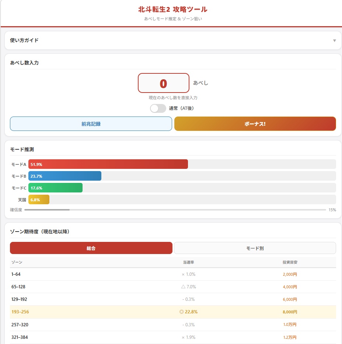This screenshot has width=342, height=344.
Task: Expand the 使い方ガイド section arrow
Action: 334,41
